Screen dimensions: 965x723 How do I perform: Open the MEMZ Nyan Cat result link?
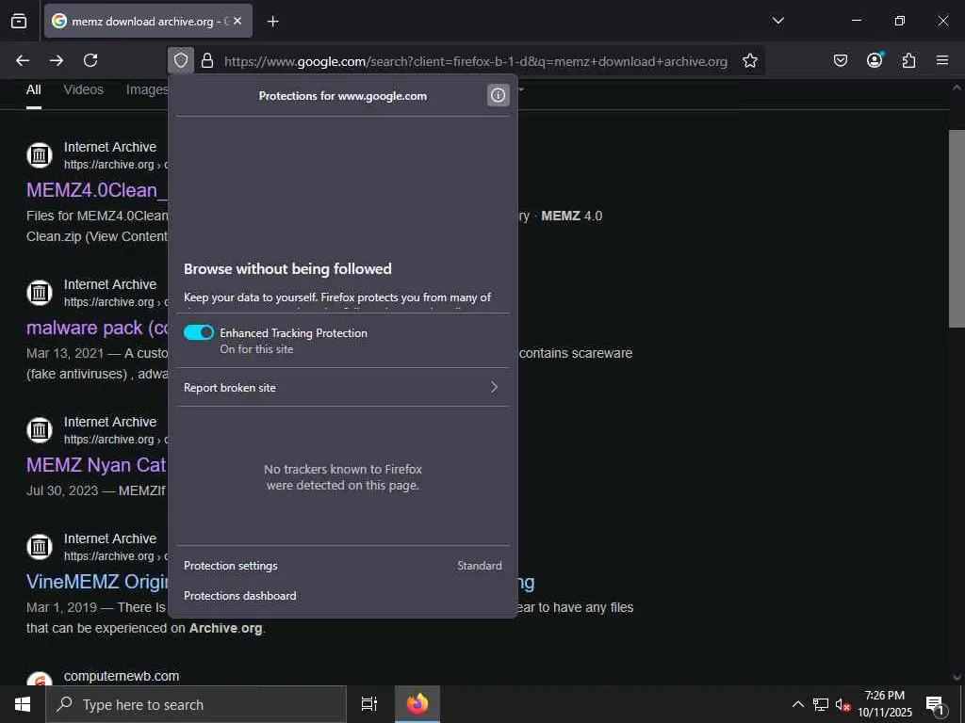point(97,465)
